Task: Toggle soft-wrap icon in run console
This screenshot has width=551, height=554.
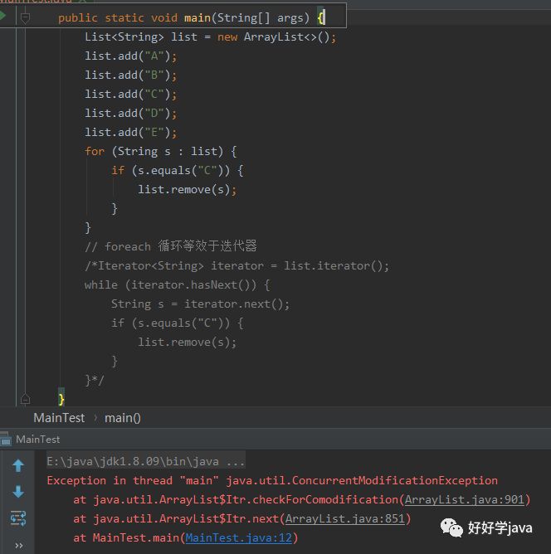Action: pyautogui.click(x=18, y=518)
